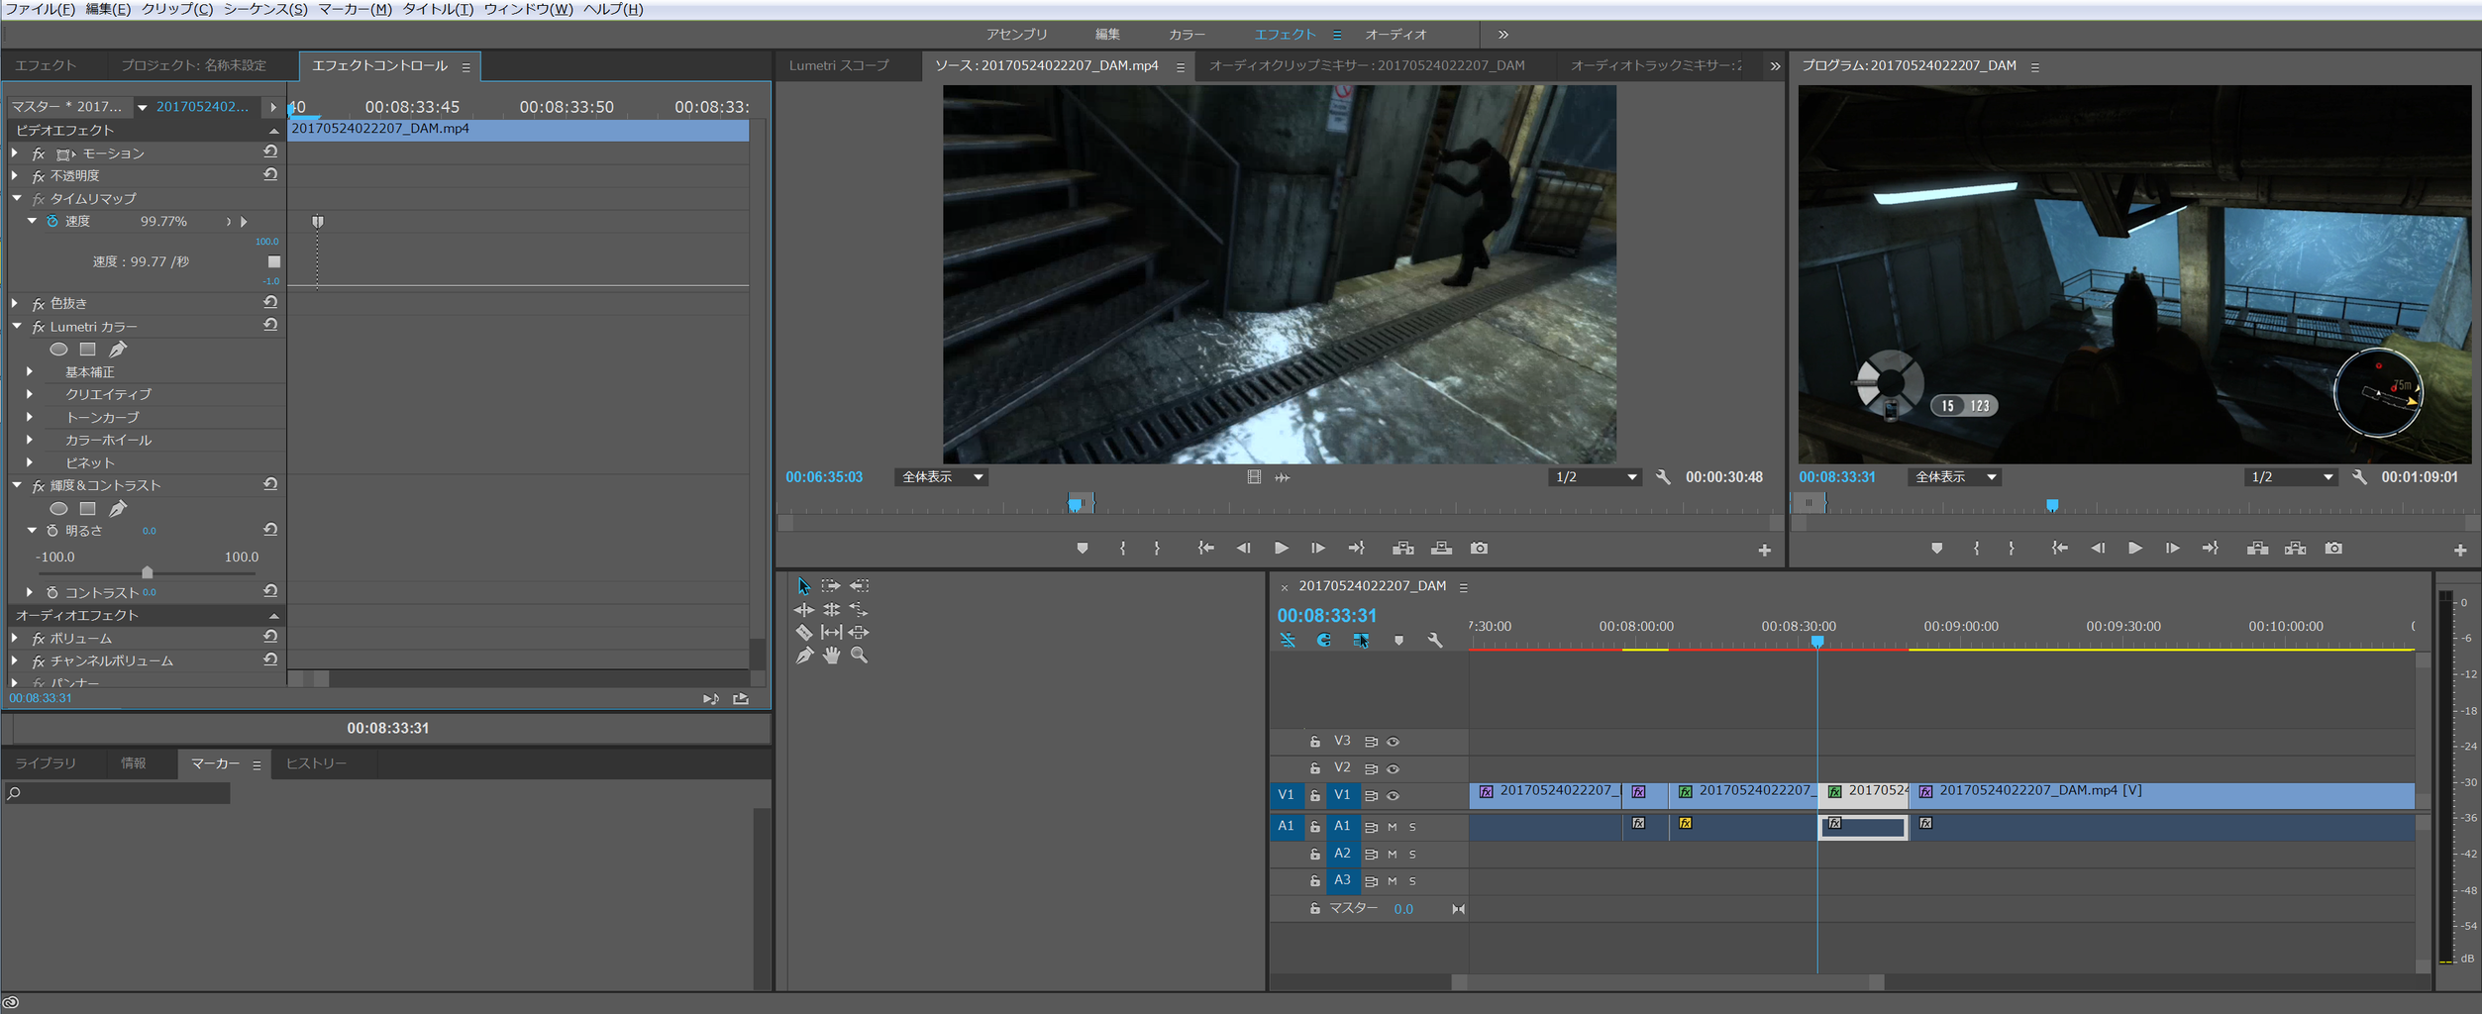Select the Slip tool

coord(831,632)
